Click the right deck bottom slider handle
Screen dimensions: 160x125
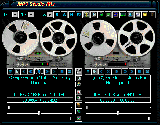(149, 119)
